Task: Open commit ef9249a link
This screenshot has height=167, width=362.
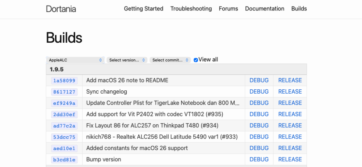Action: pos(64,103)
